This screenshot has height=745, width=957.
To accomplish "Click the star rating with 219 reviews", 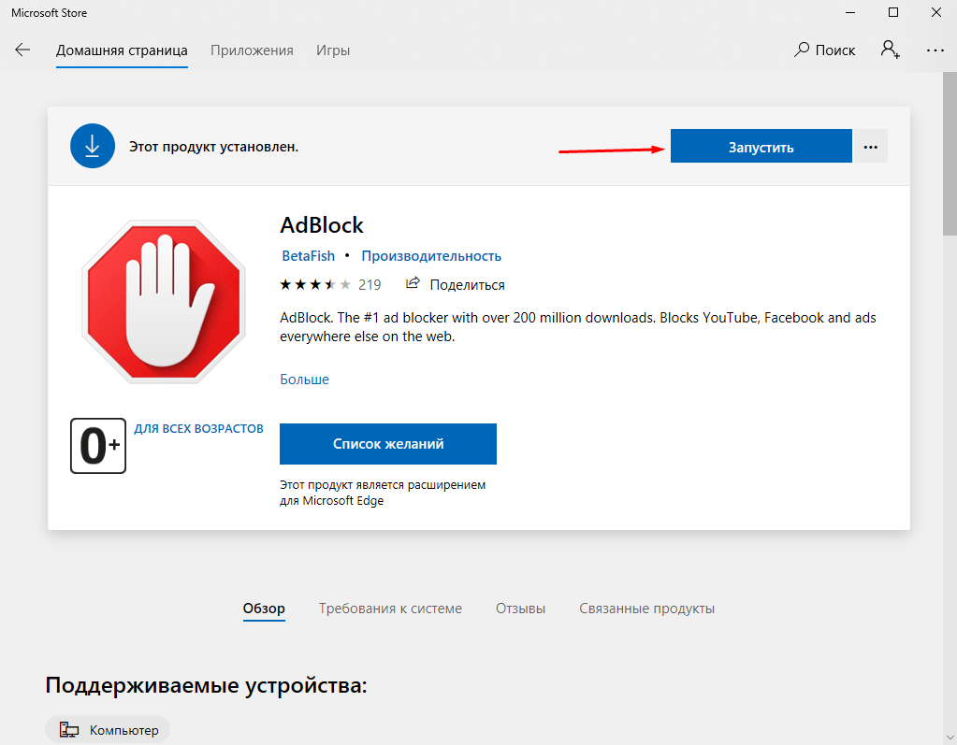I will tap(330, 285).
